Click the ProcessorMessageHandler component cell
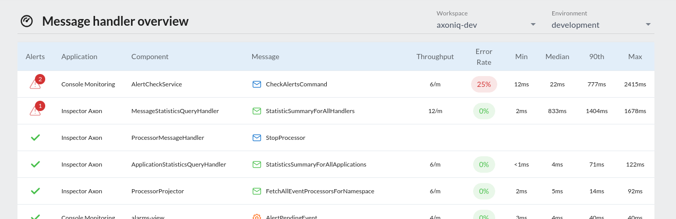This screenshot has height=219, width=676. (x=168, y=138)
